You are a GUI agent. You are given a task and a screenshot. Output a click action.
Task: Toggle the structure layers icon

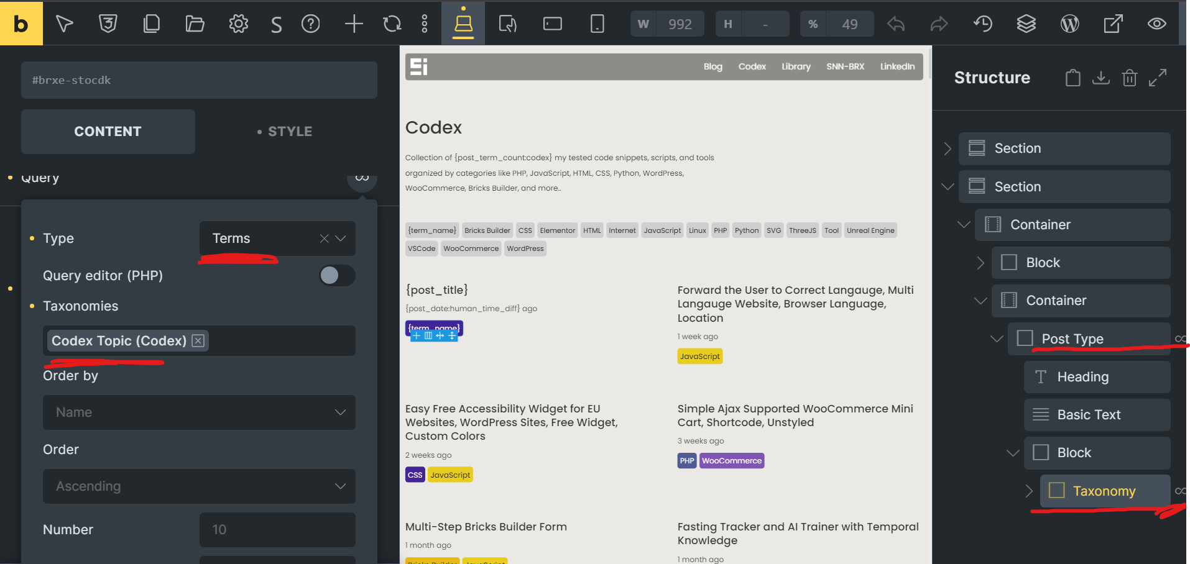click(1026, 24)
